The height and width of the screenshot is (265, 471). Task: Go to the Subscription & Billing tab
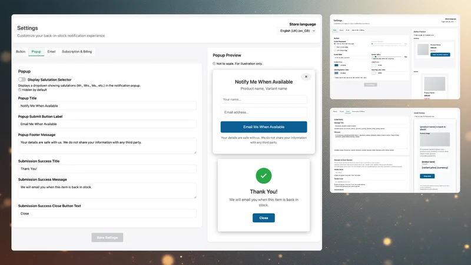click(77, 52)
